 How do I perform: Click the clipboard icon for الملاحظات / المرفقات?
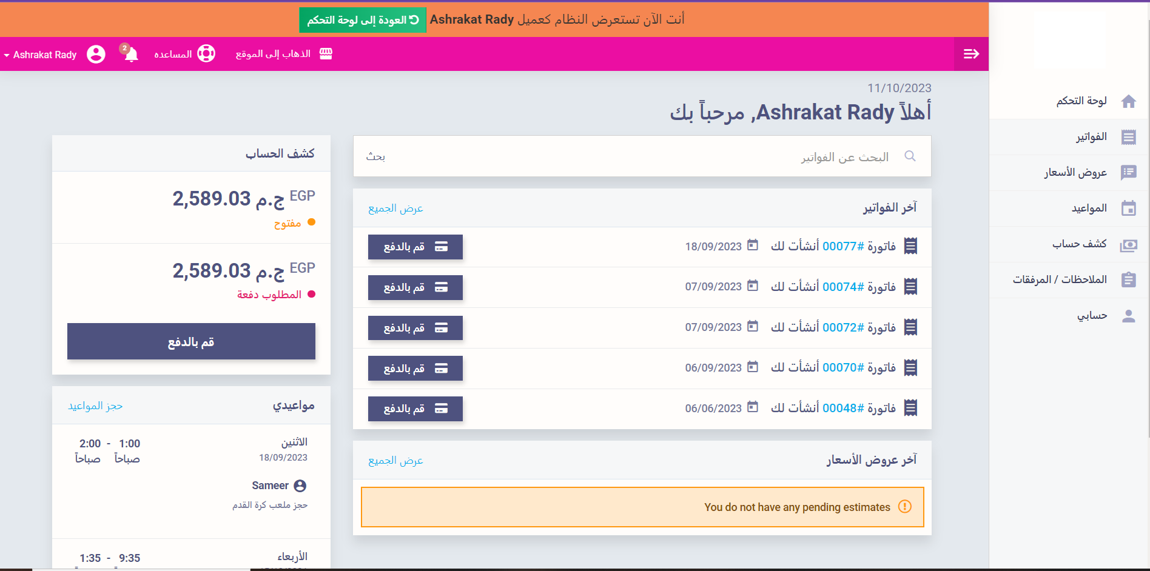coord(1128,280)
